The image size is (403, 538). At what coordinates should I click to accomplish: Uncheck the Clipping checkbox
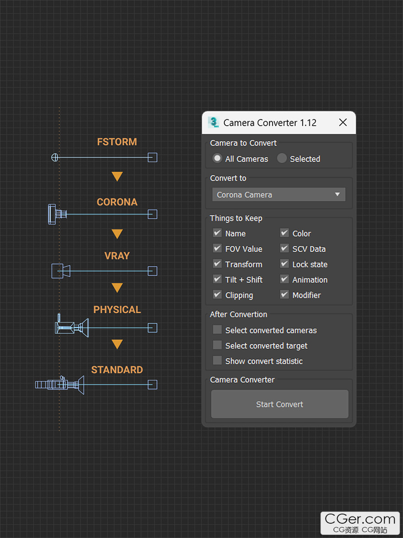pyautogui.click(x=217, y=295)
